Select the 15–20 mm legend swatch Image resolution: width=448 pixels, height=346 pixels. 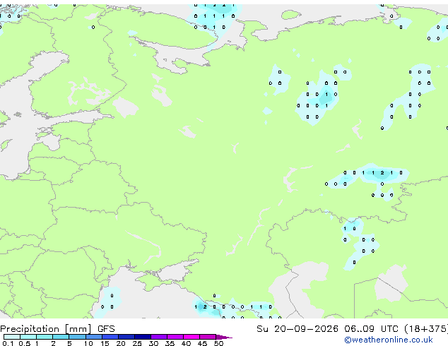tap(110, 337)
